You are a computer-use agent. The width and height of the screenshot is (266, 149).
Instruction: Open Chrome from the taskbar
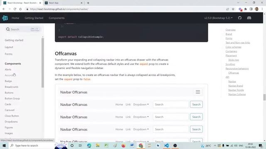(140, 145)
